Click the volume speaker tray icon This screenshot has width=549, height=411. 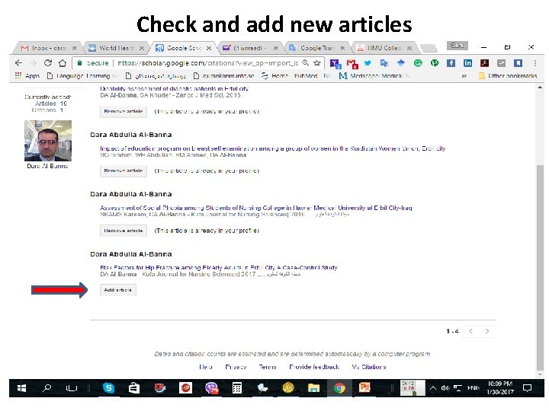[445, 388]
